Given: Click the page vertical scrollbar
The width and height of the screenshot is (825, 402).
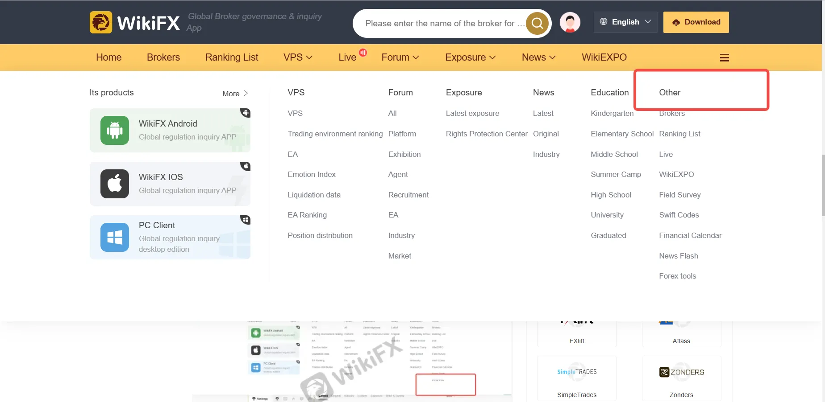Looking at the screenshot, I should (823, 185).
